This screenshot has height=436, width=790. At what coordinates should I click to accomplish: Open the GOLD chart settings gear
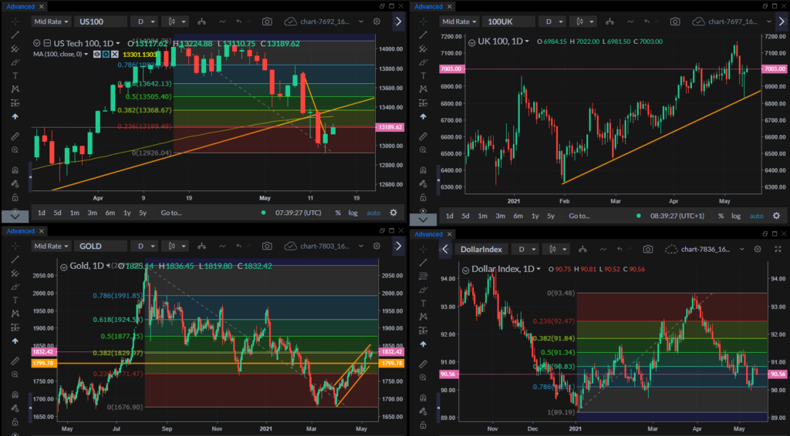pos(376,246)
